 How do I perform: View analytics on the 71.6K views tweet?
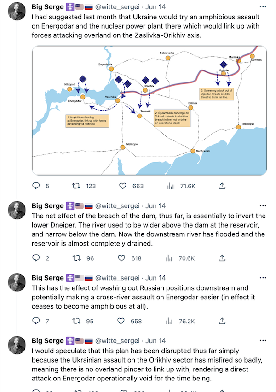(x=171, y=186)
